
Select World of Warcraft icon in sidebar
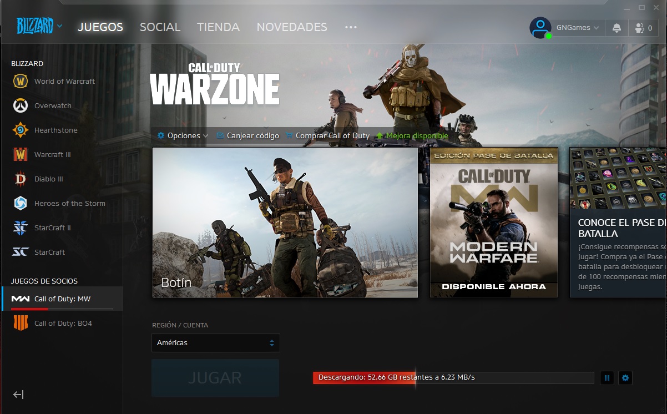pyautogui.click(x=20, y=81)
